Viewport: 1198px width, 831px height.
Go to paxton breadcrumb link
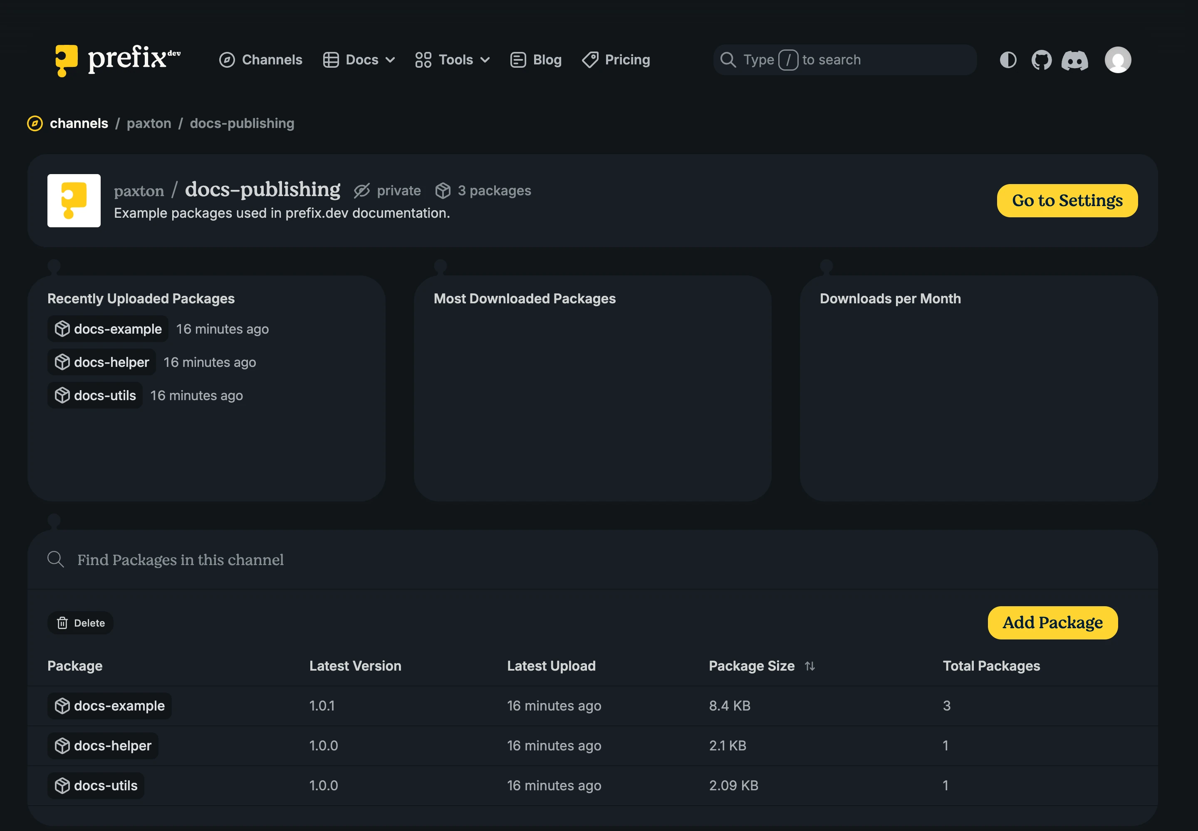pyautogui.click(x=149, y=123)
